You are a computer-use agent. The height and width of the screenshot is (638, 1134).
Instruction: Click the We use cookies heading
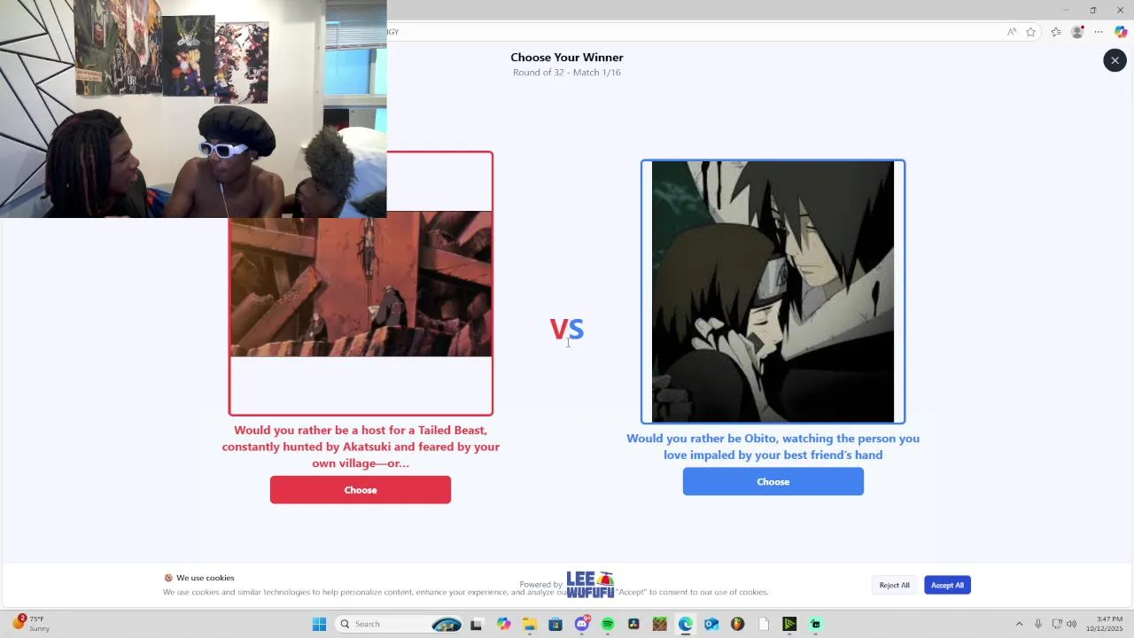[x=206, y=578]
